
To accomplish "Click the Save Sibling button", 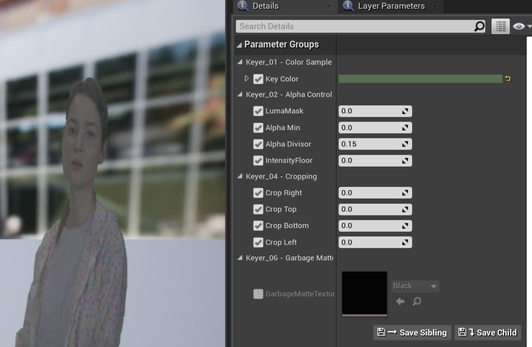I will coord(412,333).
